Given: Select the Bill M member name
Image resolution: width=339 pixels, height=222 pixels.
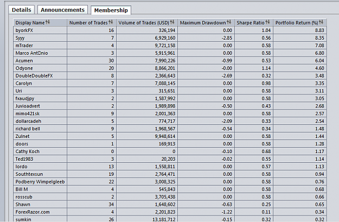Looking at the screenshot, I should click(x=22, y=189).
